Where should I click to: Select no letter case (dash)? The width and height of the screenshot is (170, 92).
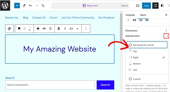(128, 20)
